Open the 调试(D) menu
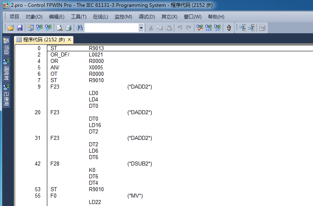The image size is (313, 206). (x=147, y=17)
